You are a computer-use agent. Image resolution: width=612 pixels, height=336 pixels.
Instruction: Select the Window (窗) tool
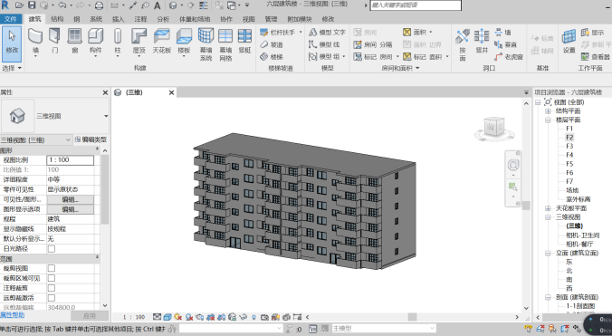pyautogui.click(x=74, y=41)
